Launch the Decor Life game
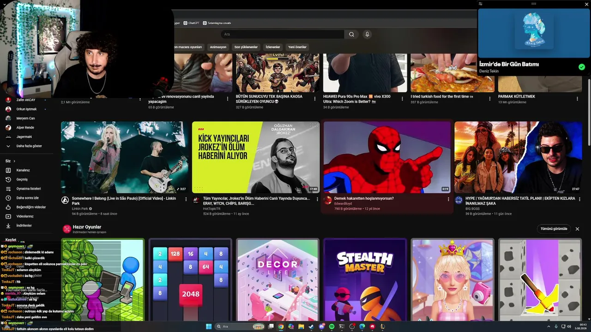Image resolution: width=591 pixels, height=332 pixels. [277, 279]
